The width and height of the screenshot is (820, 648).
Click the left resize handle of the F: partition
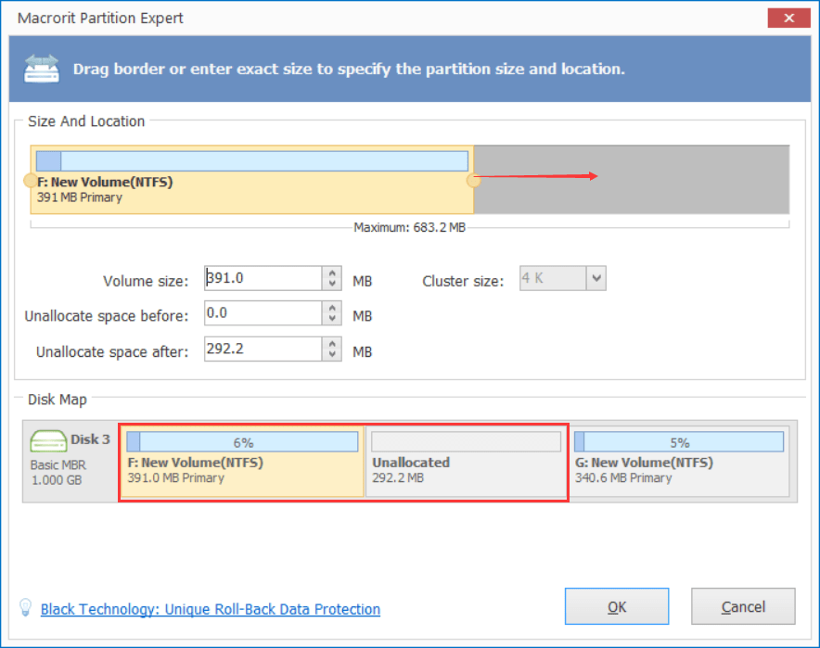click(x=31, y=181)
